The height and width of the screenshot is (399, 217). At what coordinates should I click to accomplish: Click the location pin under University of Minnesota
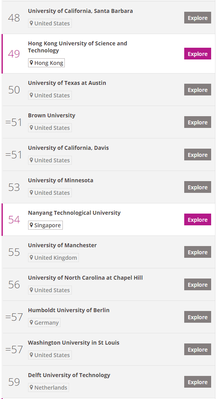pos(31,193)
